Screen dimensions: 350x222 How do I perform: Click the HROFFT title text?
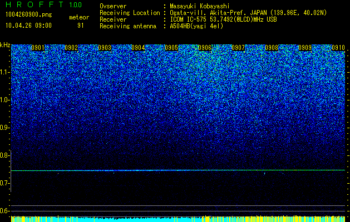tap(34, 4)
